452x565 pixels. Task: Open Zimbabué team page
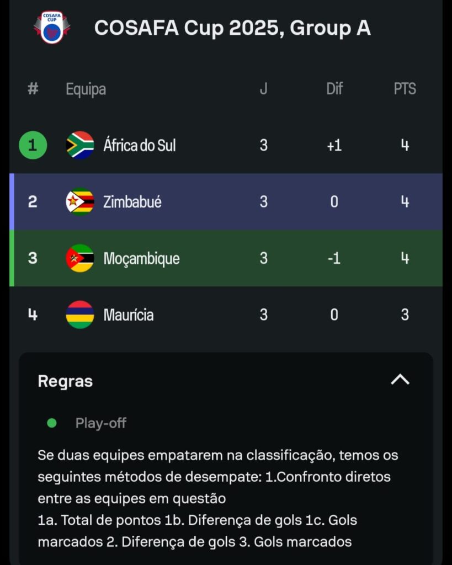132,202
